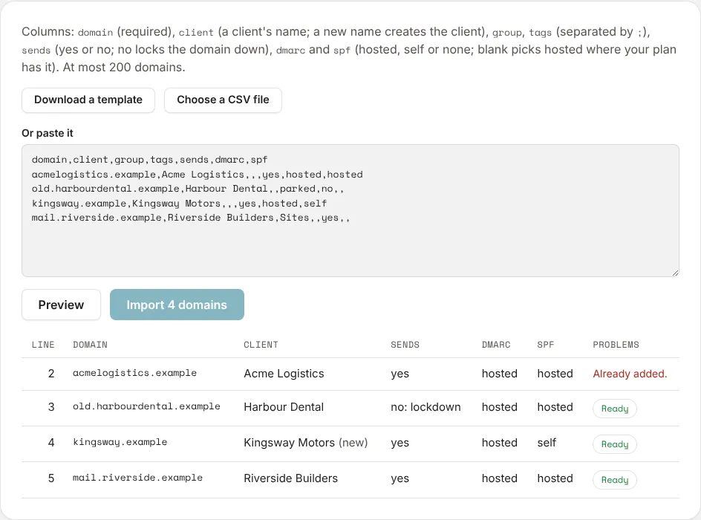Click the Acme Logistics client cell
The height and width of the screenshot is (520, 701).
[284, 374]
